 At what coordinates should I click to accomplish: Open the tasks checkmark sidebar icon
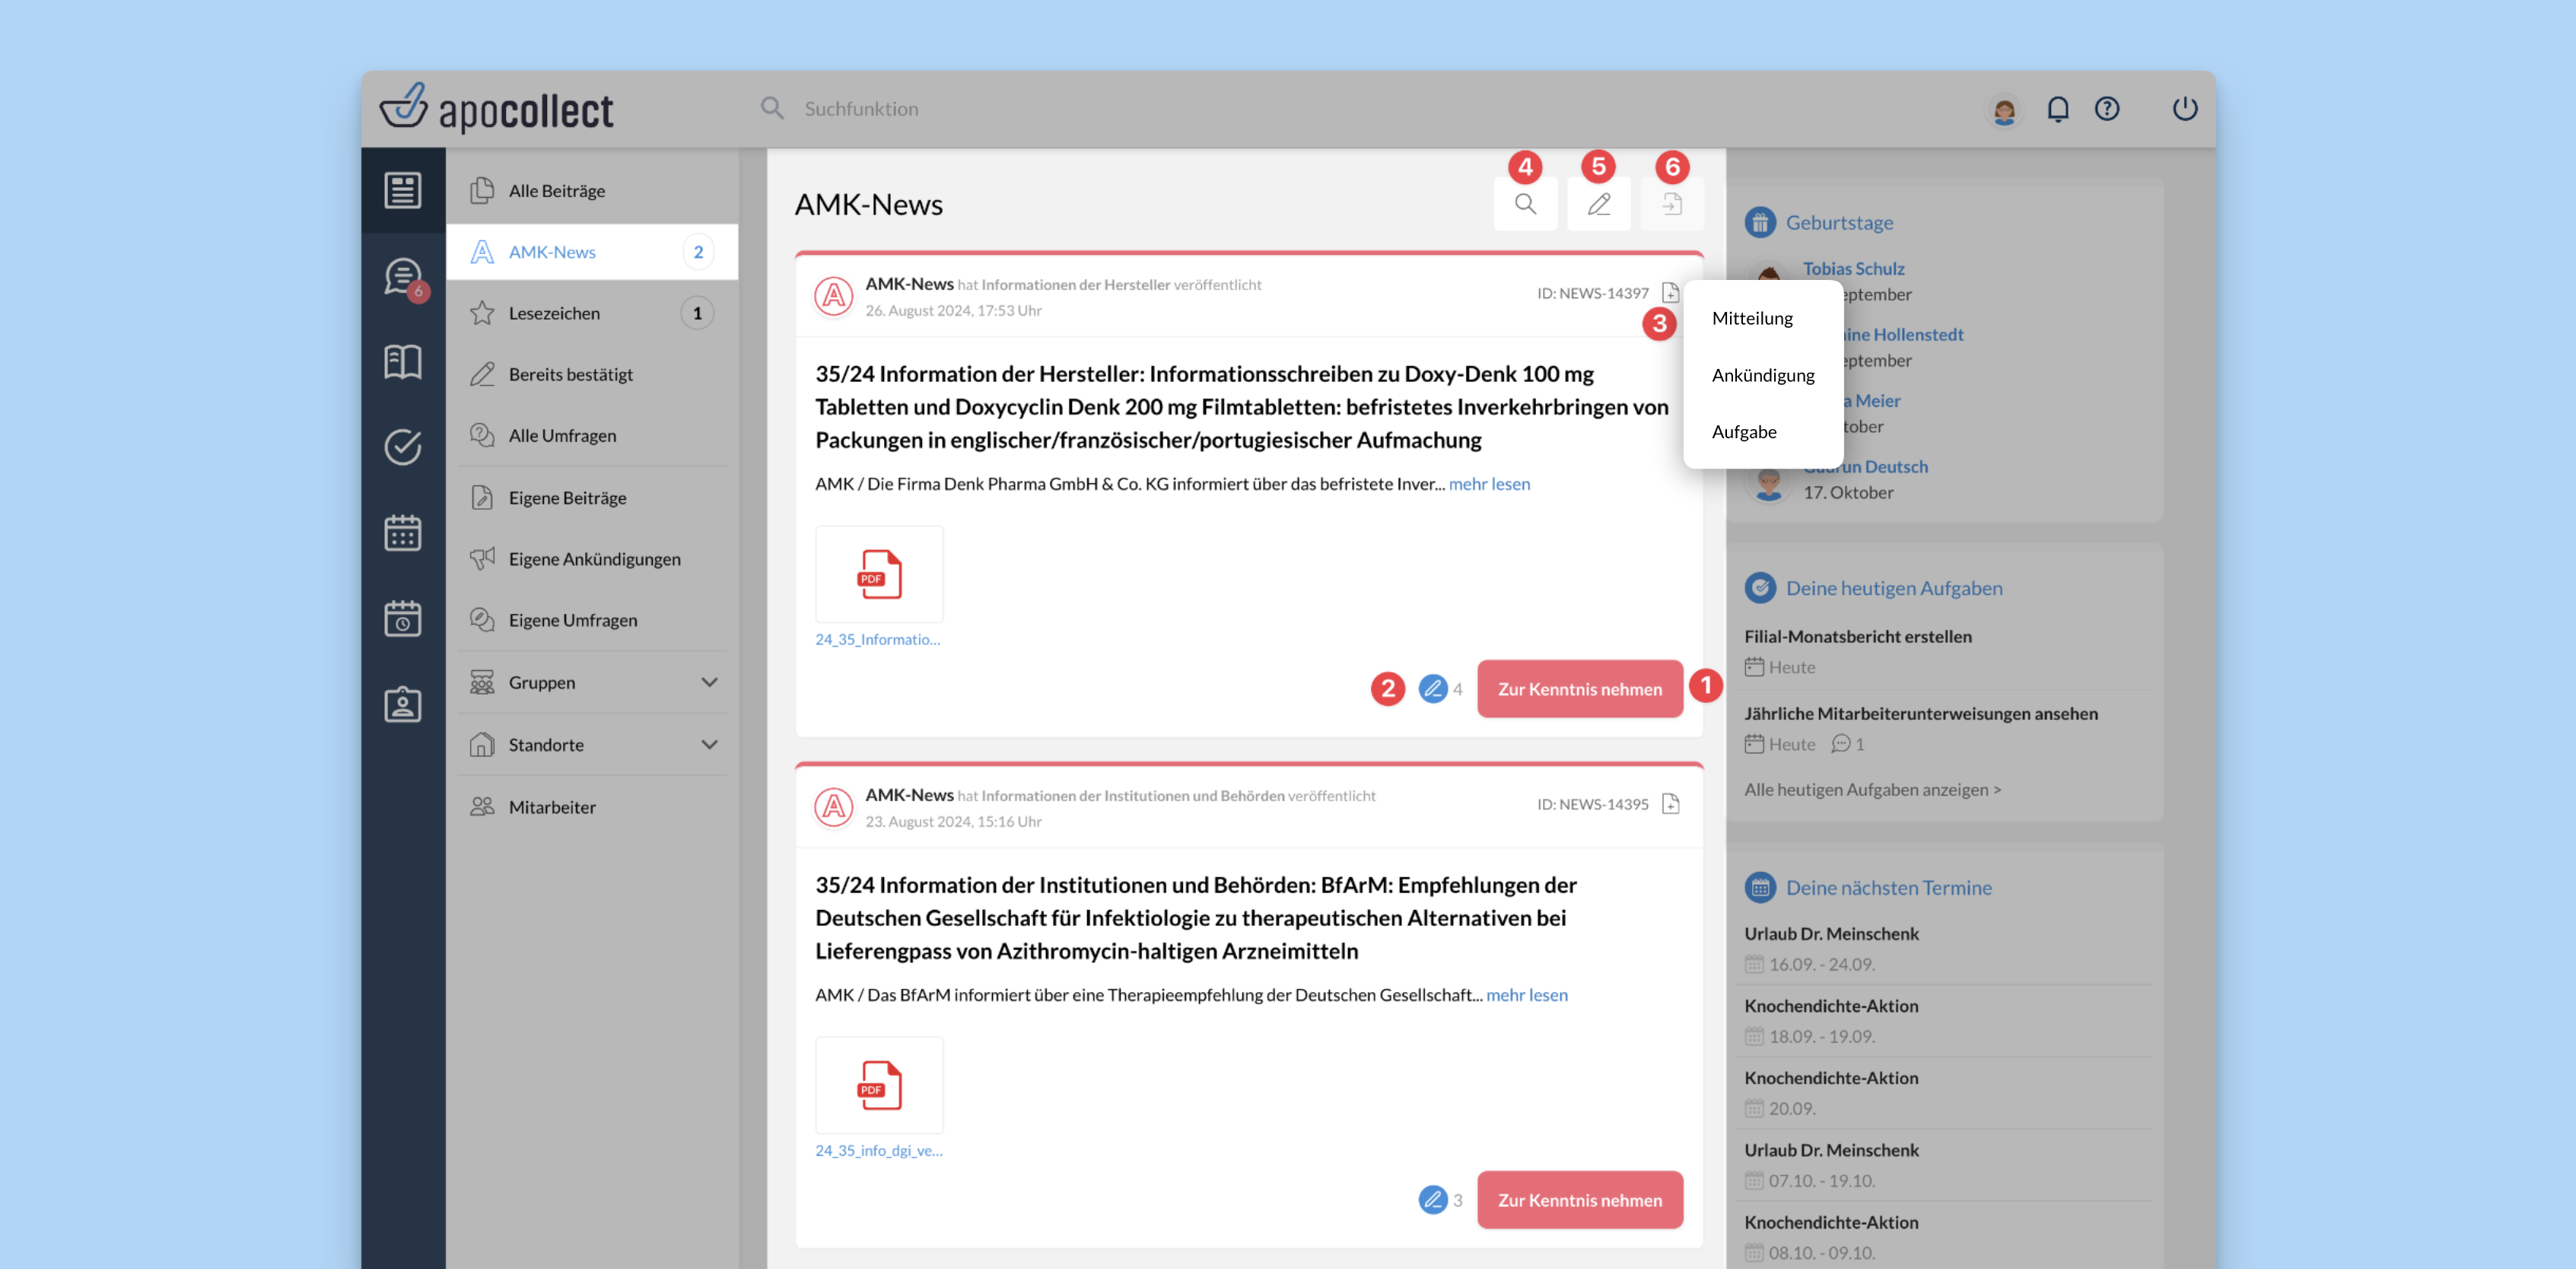coord(403,447)
